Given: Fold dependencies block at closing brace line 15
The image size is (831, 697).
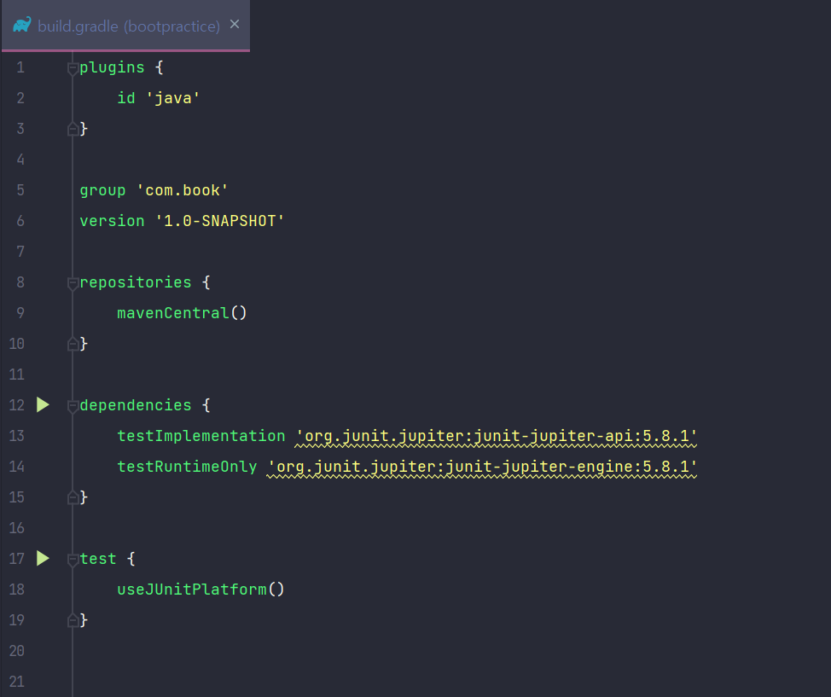Looking at the screenshot, I should click(73, 497).
